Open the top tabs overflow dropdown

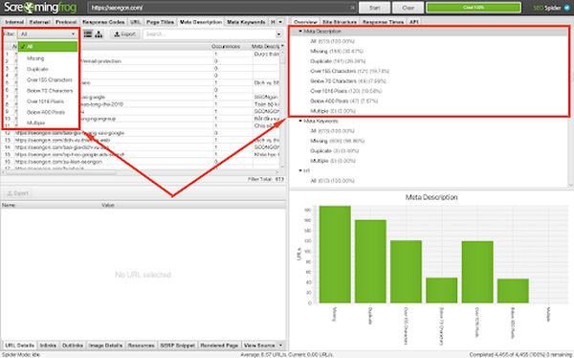click(280, 22)
